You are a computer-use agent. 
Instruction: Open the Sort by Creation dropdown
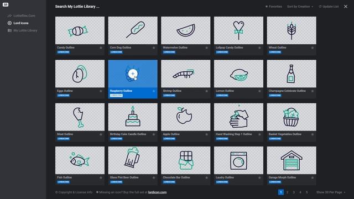(x=300, y=7)
